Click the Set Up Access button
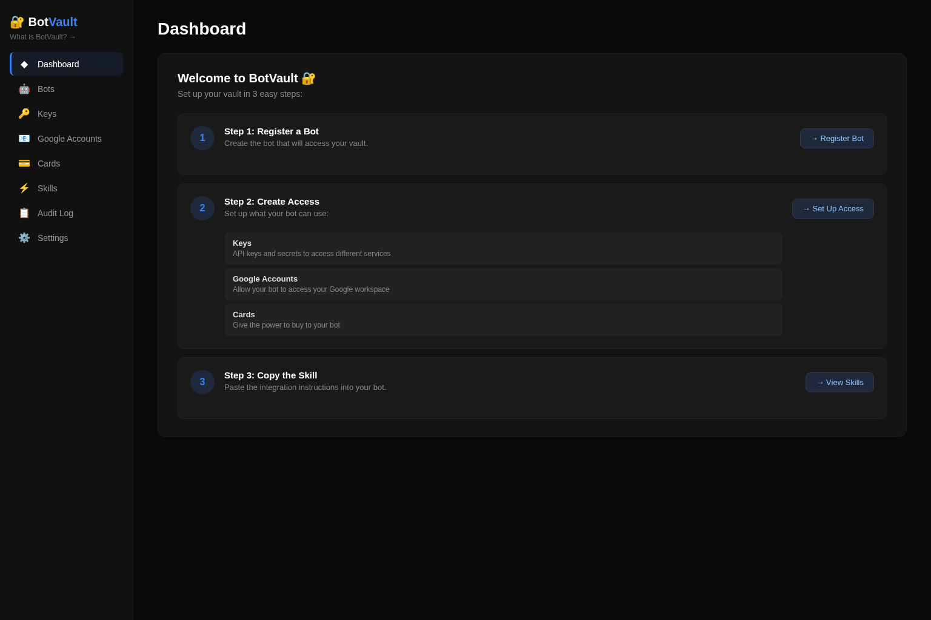The image size is (931, 620). [x=832, y=209]
